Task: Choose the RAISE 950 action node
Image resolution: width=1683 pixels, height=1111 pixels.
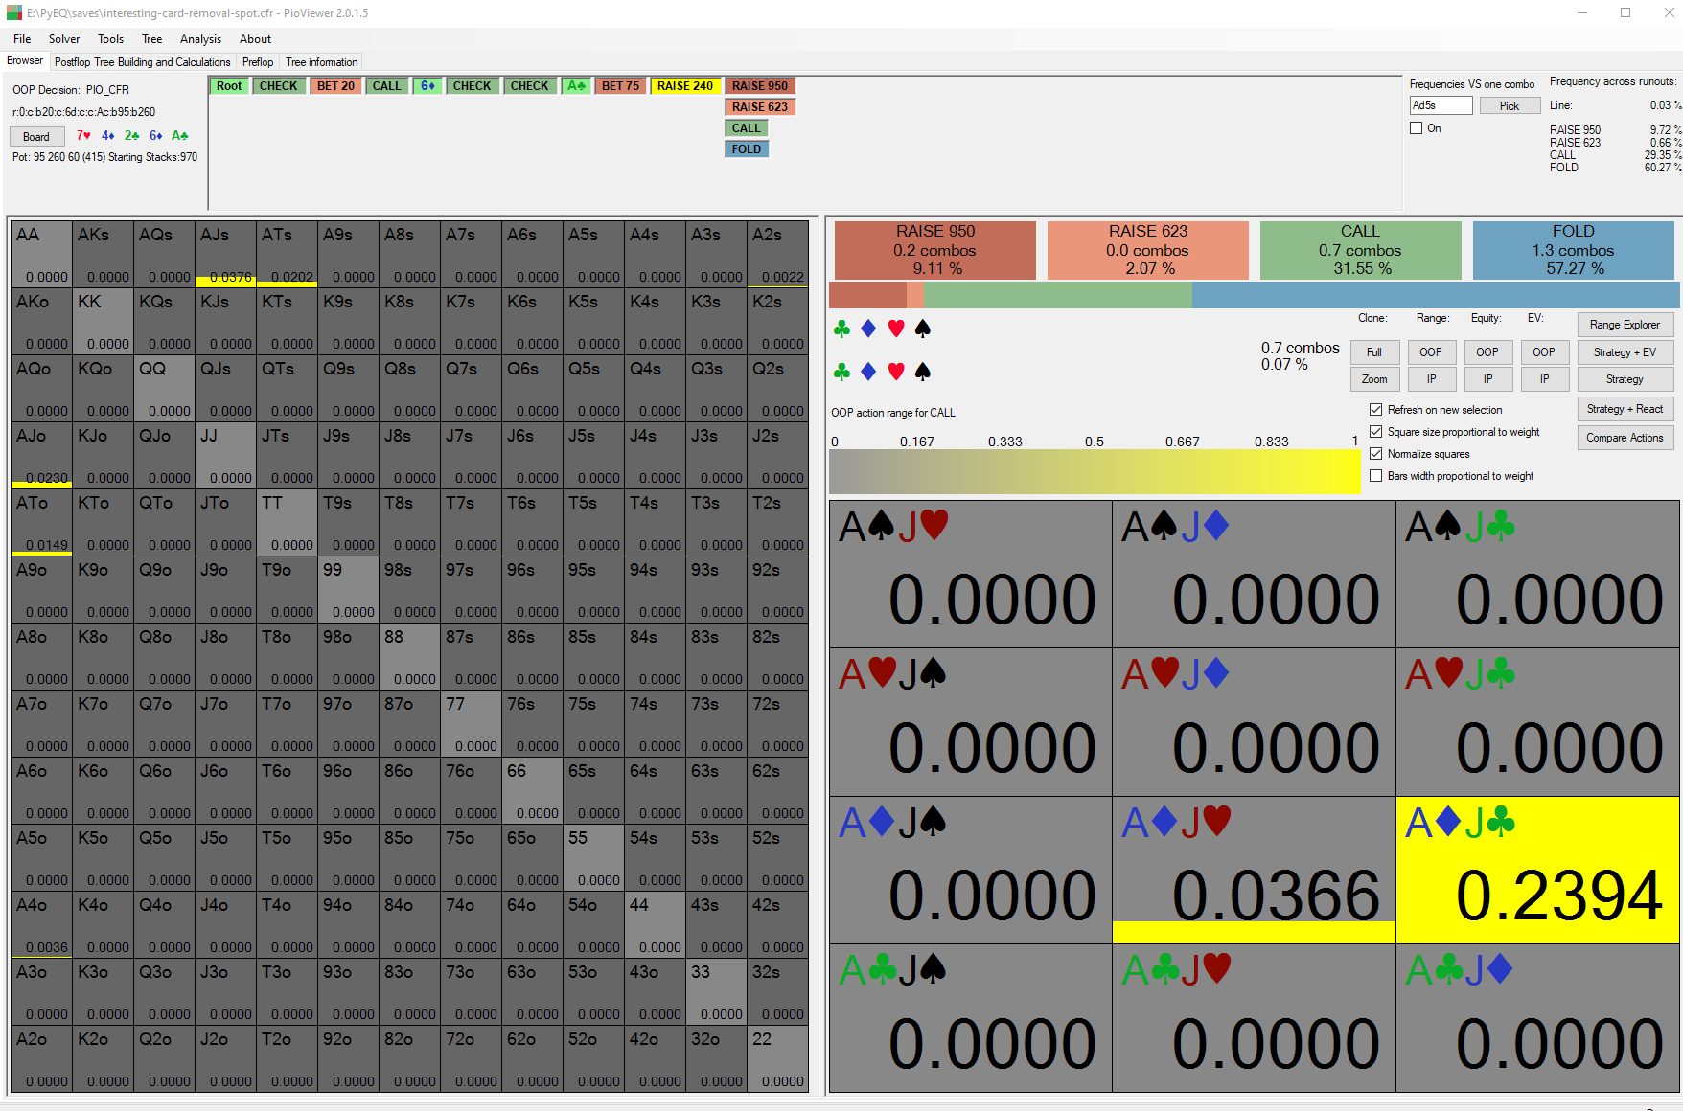Action: (760, 86)
